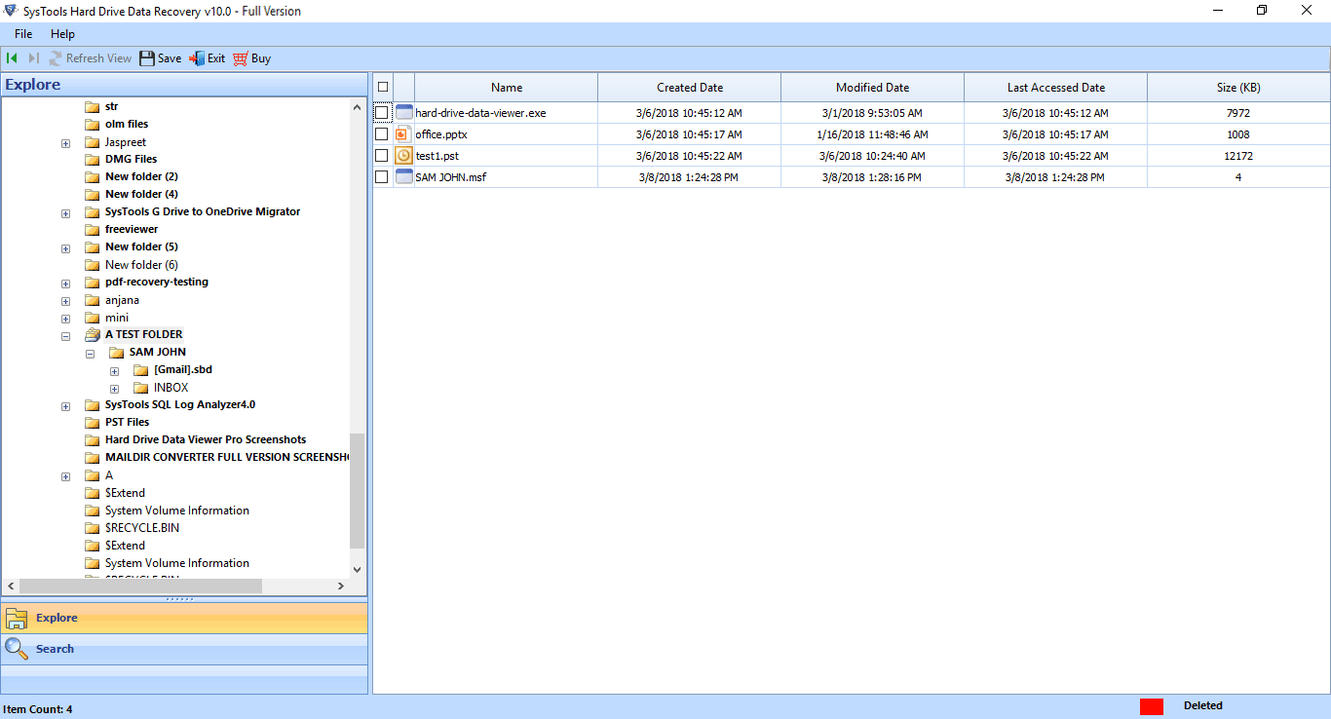Click the pdf-recovery-testing folder icon
This screenshot has height=719, width=1331.
pos(93,283)
